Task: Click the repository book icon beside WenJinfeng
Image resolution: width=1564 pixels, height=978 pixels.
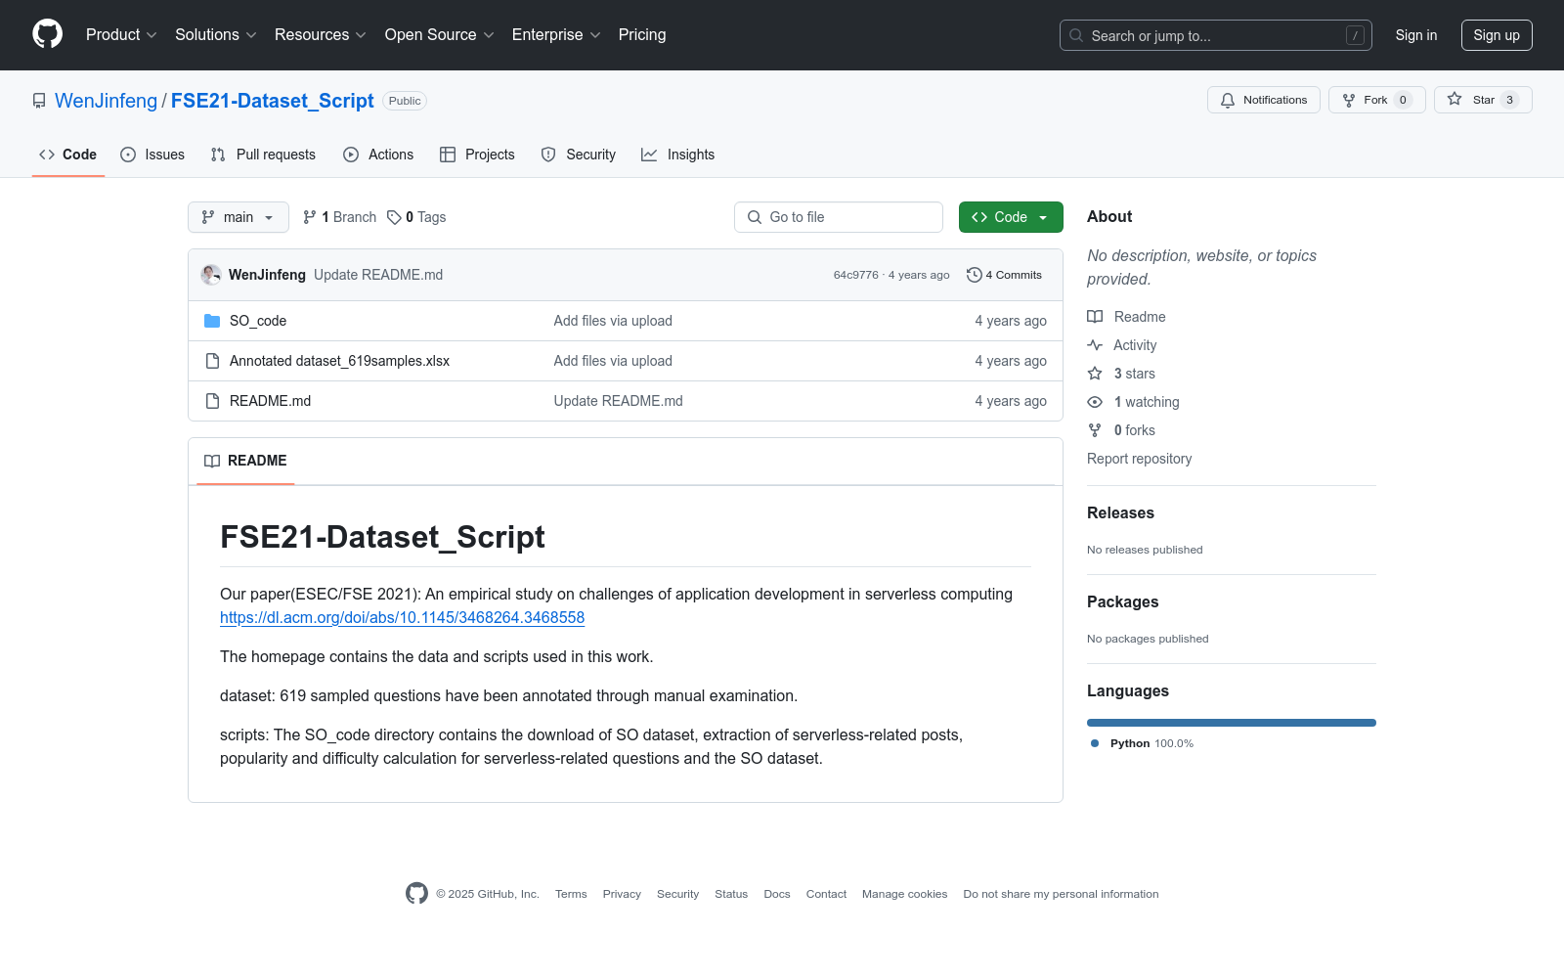Action: coord(39,101)
